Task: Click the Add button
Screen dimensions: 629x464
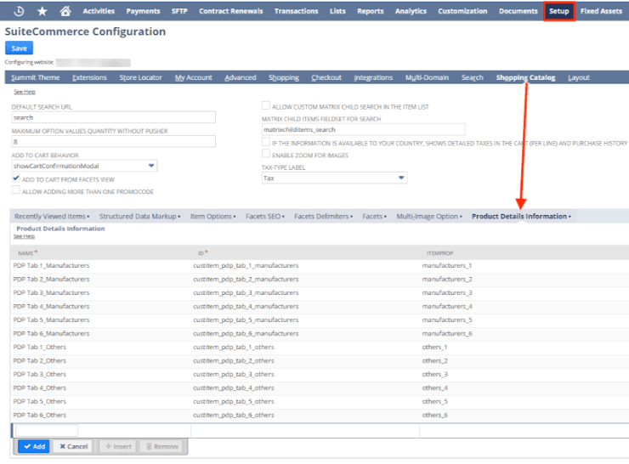Action: [34, 446]
